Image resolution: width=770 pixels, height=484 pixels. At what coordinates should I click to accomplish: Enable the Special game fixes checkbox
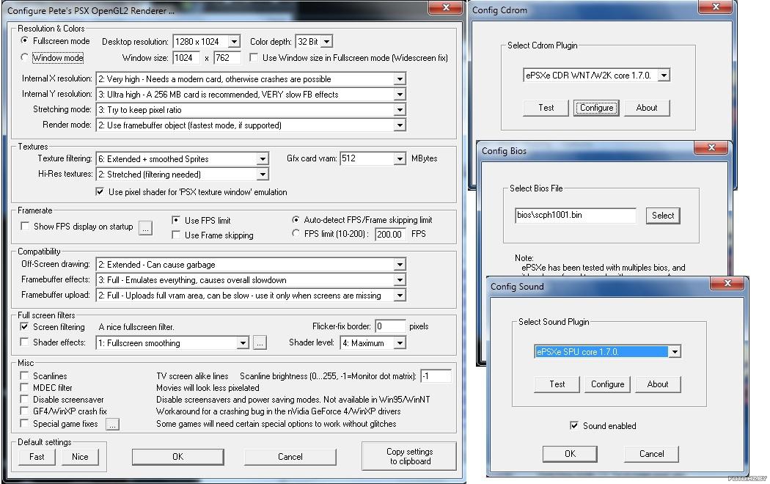pyautogui.click(x=24, y=423)
